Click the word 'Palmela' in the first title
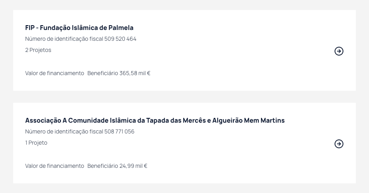The image size is (369, 193). click(121, 28)
